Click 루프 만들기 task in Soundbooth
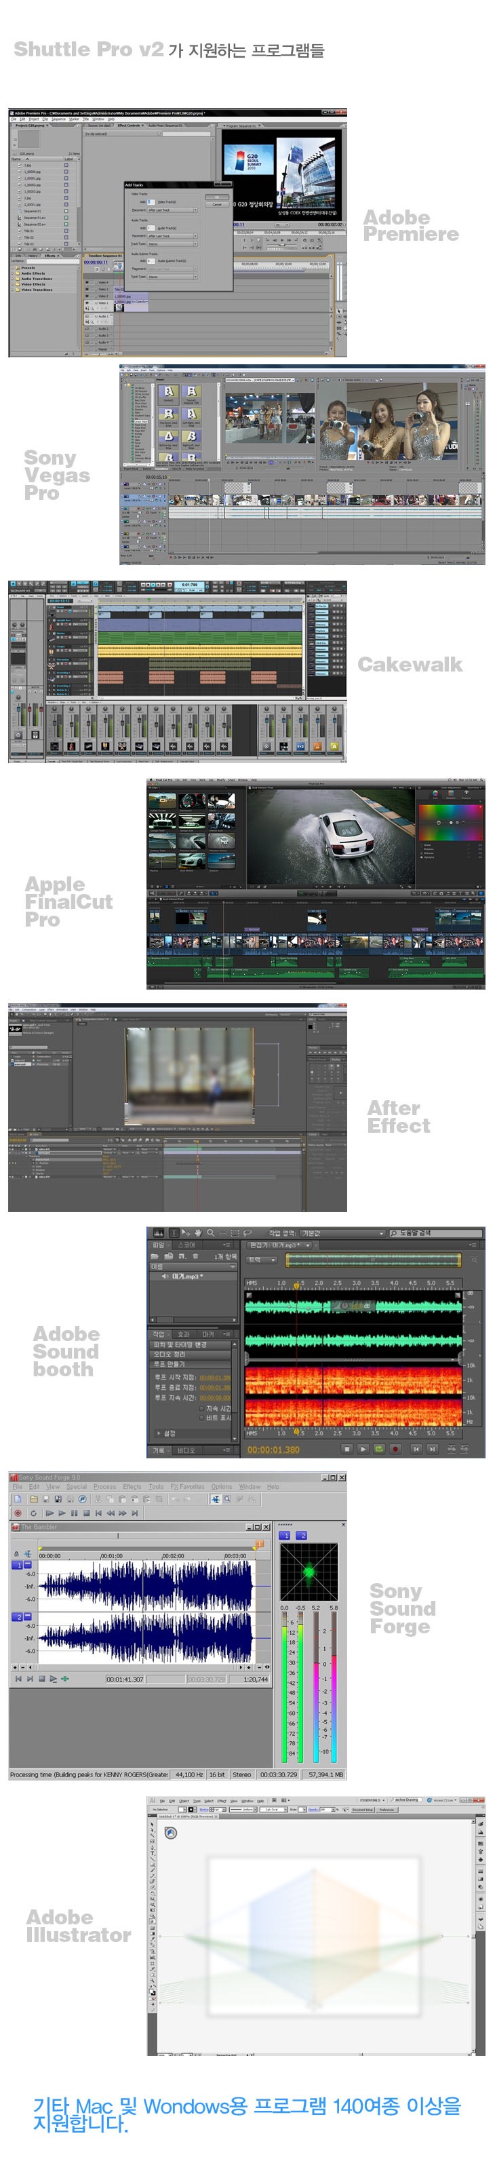This screenshot has height=2157, width=495. [190, 1364]
